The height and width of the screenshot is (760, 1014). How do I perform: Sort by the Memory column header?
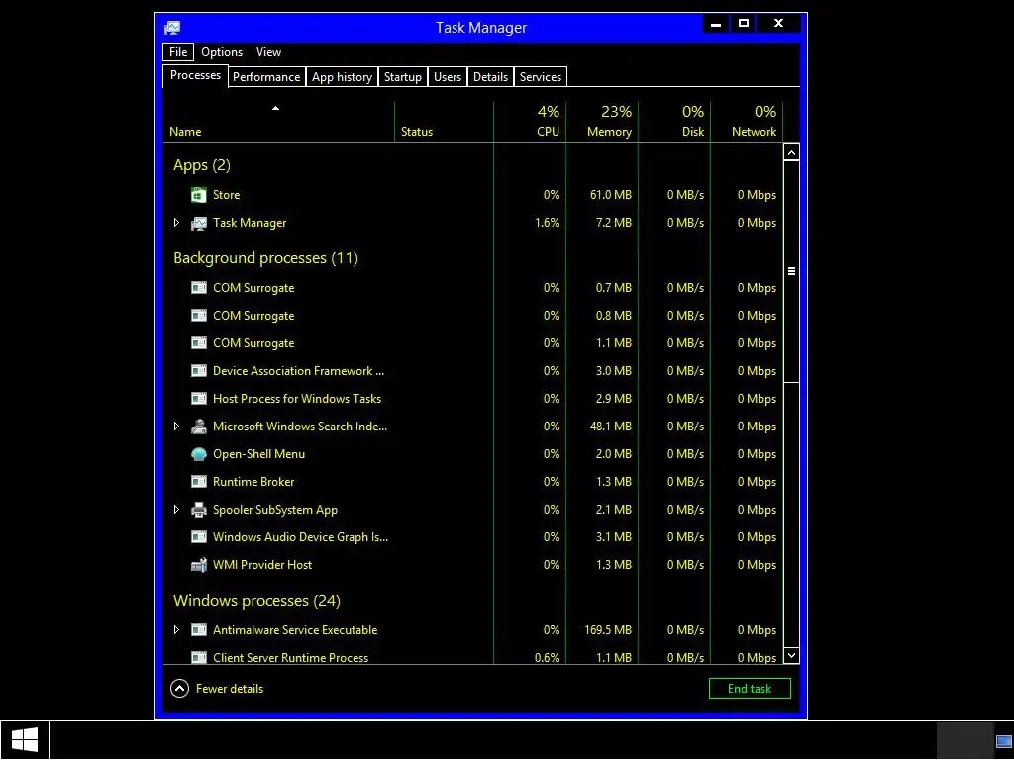click(x=602, y=122)
